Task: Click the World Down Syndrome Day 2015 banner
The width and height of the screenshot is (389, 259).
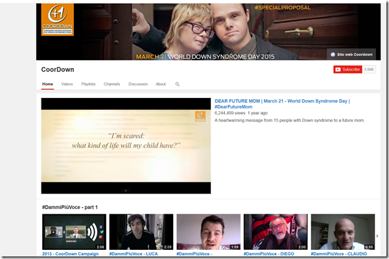Action: (x=208, y=32)
